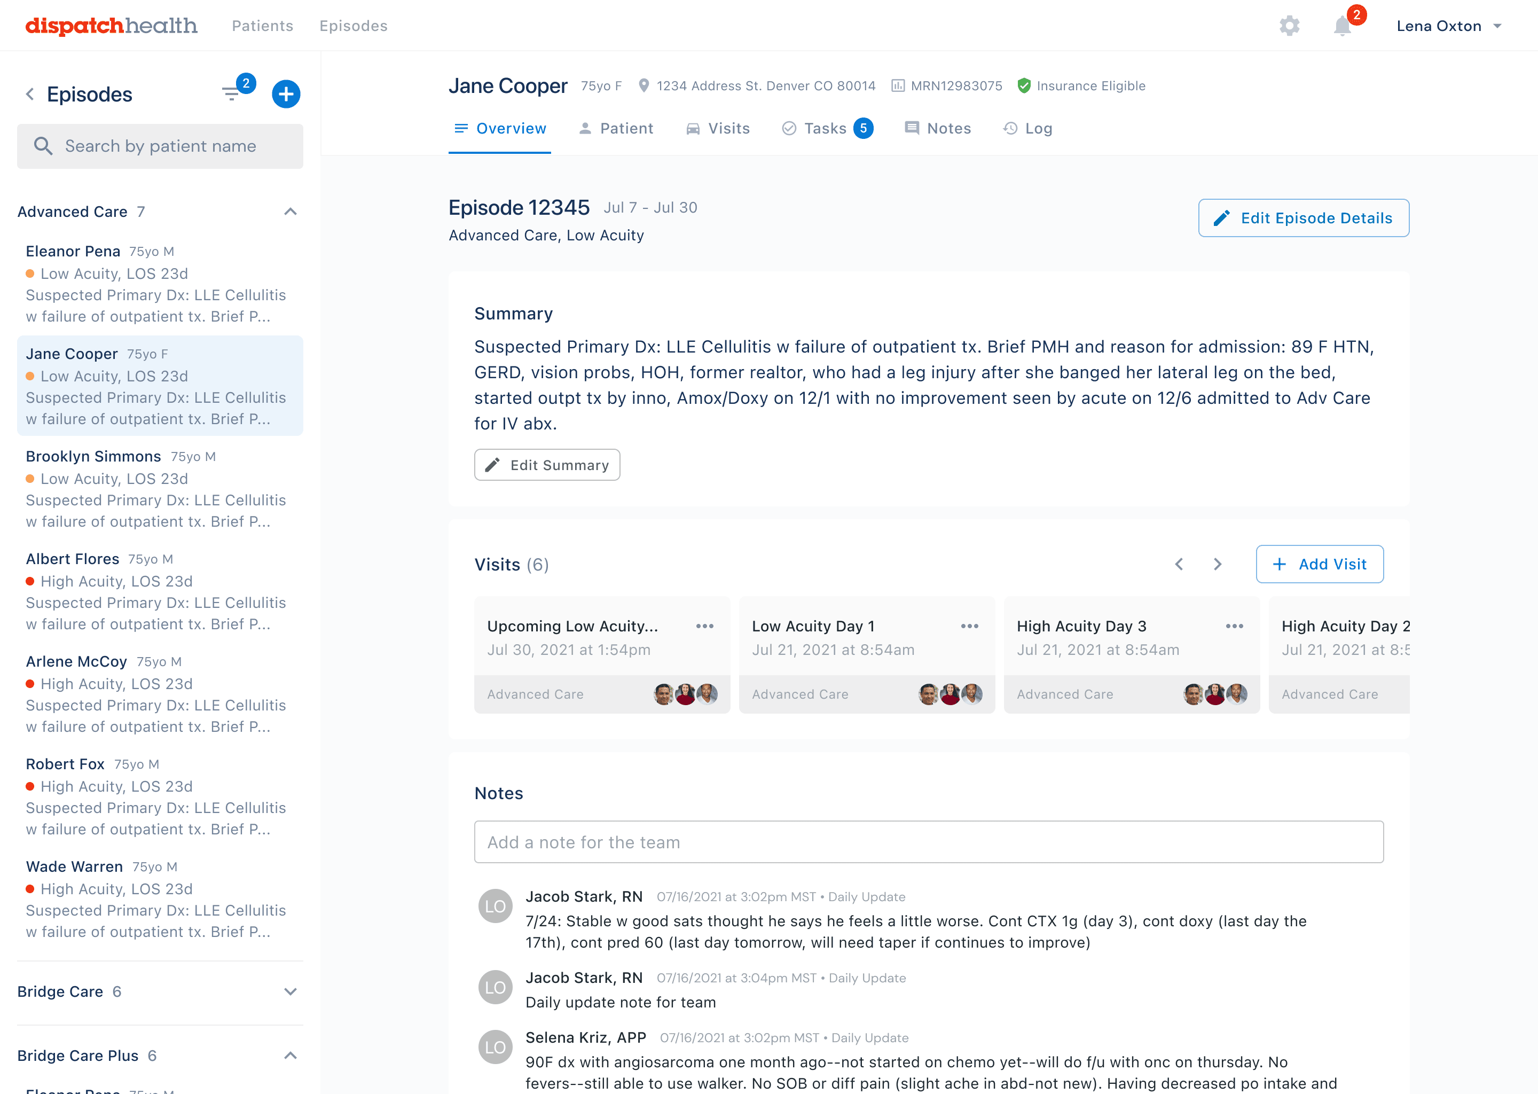Switch to the Patient tab
The width and height of the screenshot is (1538, 1094).
click(616, 128)
